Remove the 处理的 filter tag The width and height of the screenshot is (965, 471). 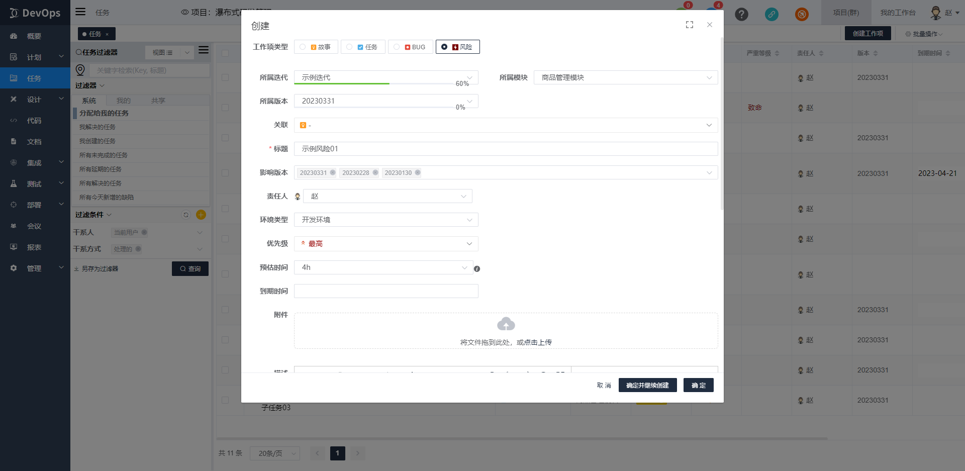point(138,249)
